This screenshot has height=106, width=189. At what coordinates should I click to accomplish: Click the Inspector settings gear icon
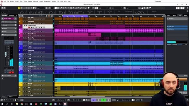[x=3, y=79]
